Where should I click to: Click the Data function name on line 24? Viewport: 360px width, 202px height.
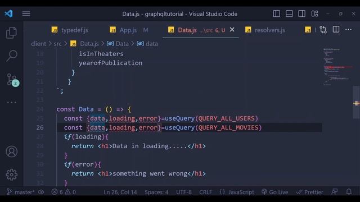pos(86,109)
